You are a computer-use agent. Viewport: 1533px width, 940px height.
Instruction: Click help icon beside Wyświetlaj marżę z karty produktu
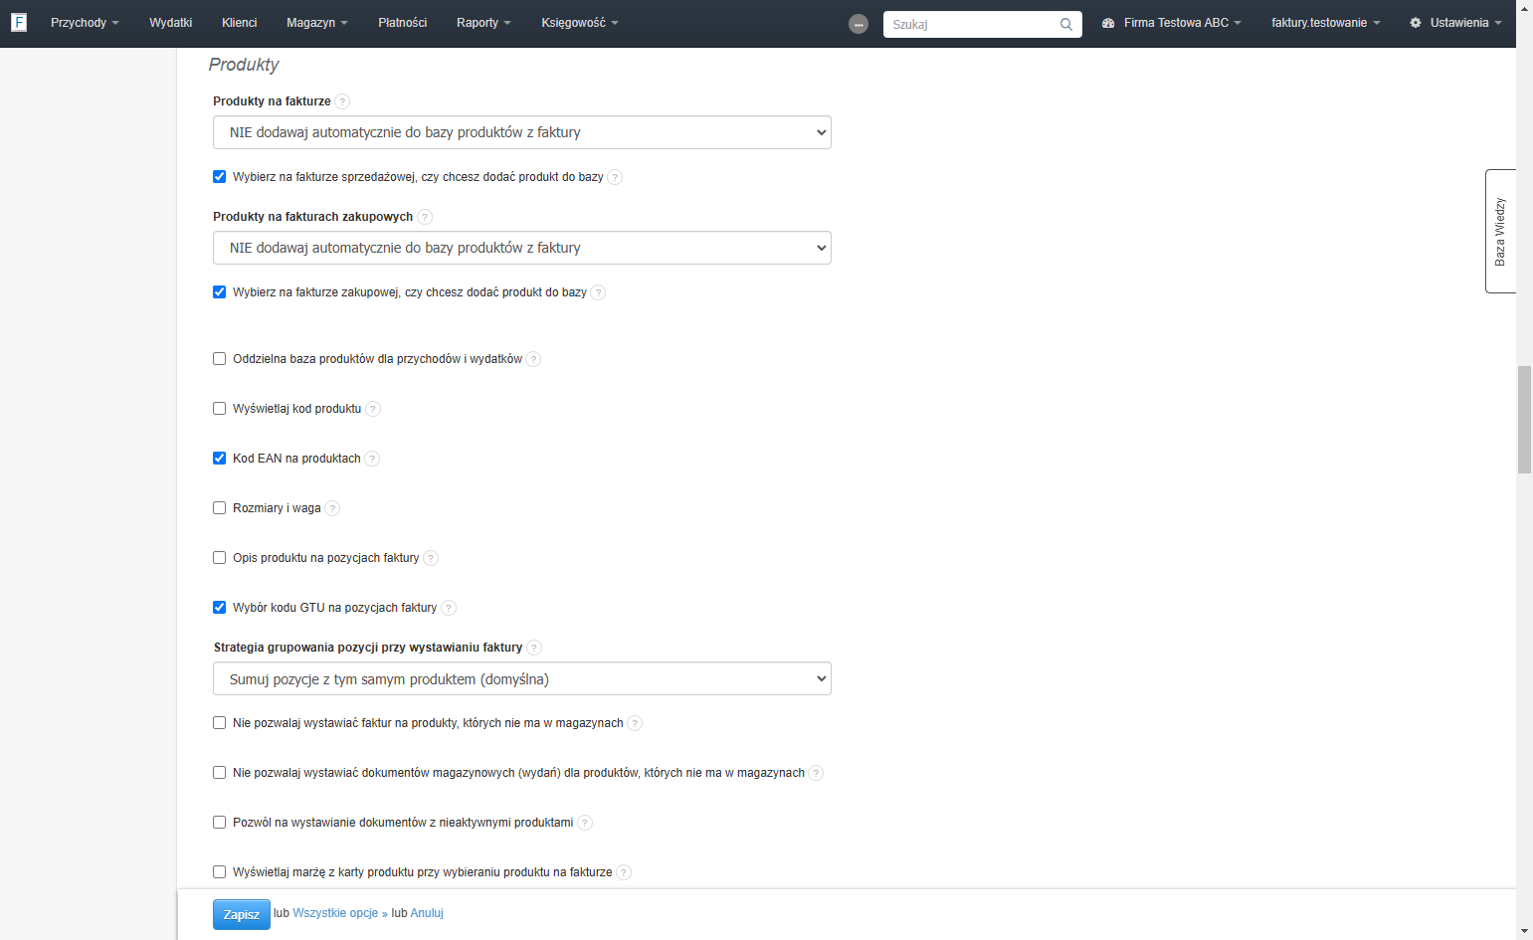624,872
